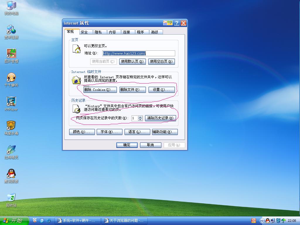
Task: Switch to the 安全 tab
Action: click(x=84, y=32)
